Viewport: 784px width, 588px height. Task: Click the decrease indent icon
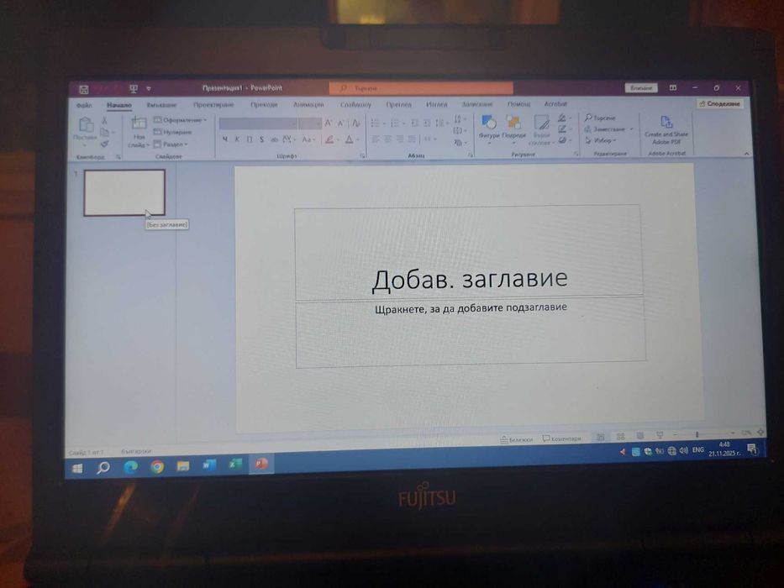(414, 123)
